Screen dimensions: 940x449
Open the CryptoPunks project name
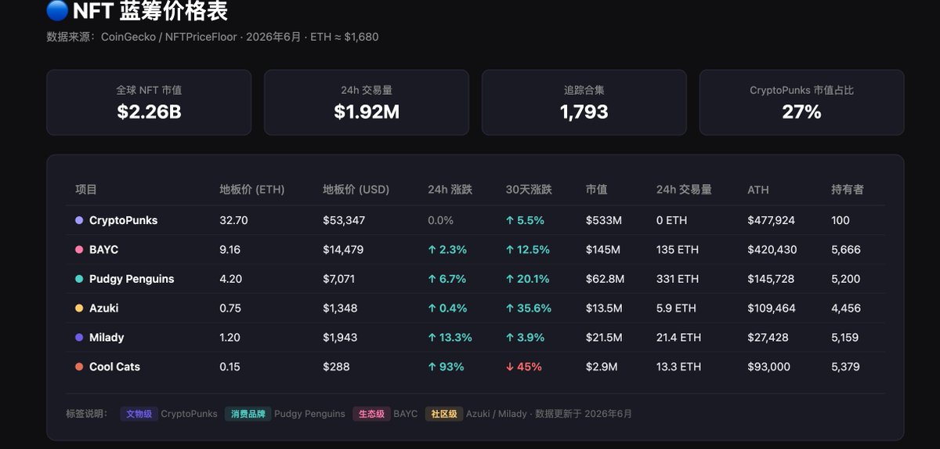click(123, 220)
